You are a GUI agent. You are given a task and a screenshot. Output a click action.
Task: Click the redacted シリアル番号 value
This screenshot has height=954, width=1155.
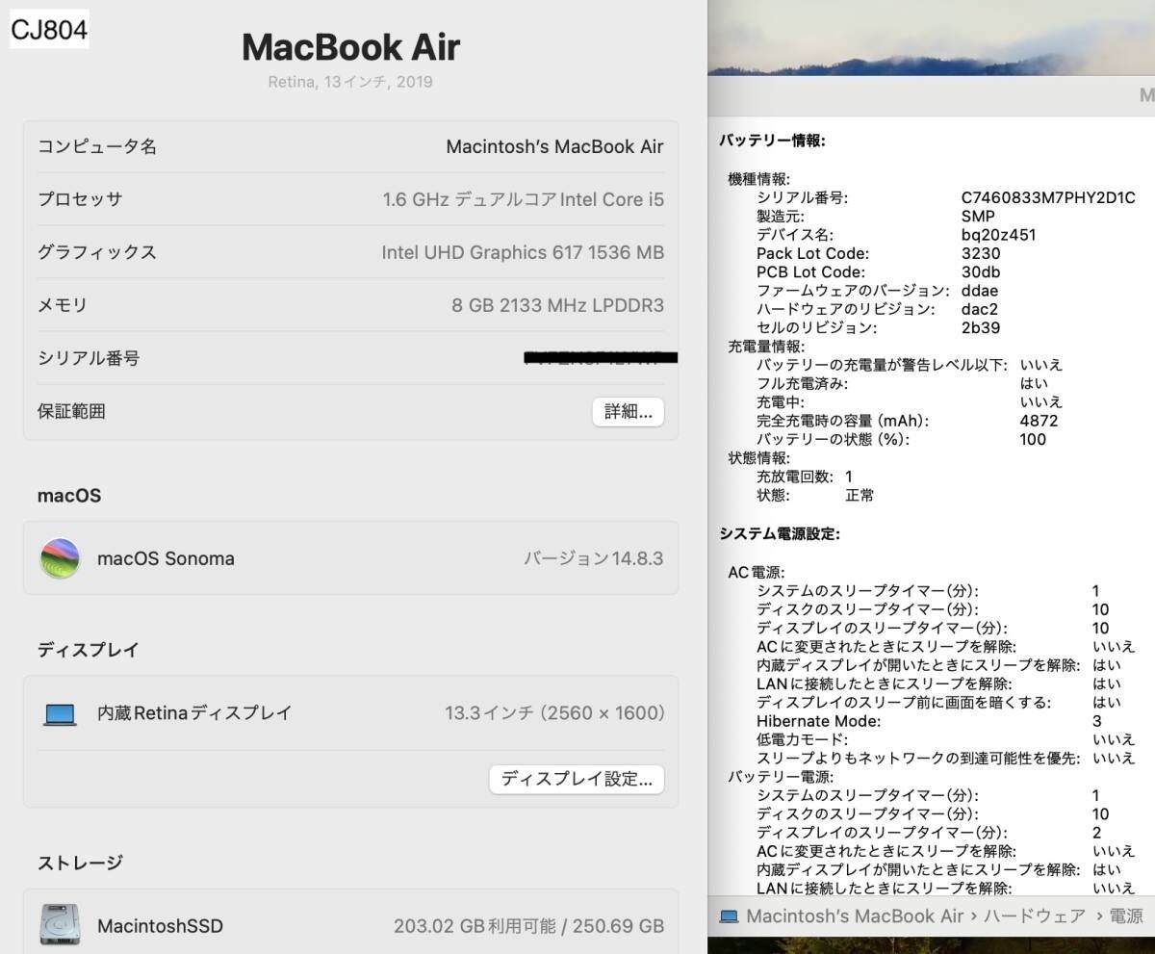pos(601,358)
